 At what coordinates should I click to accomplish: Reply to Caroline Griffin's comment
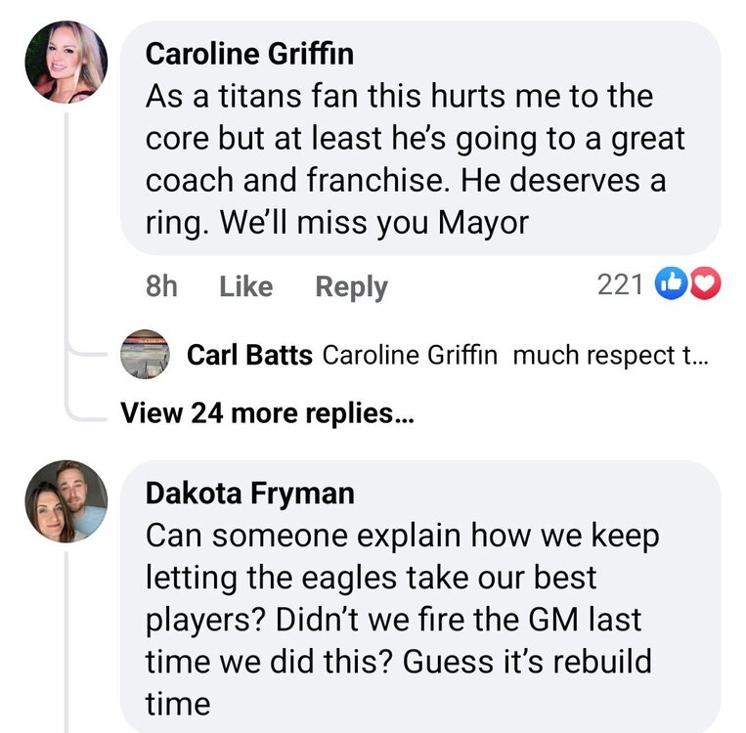point(351,286)
